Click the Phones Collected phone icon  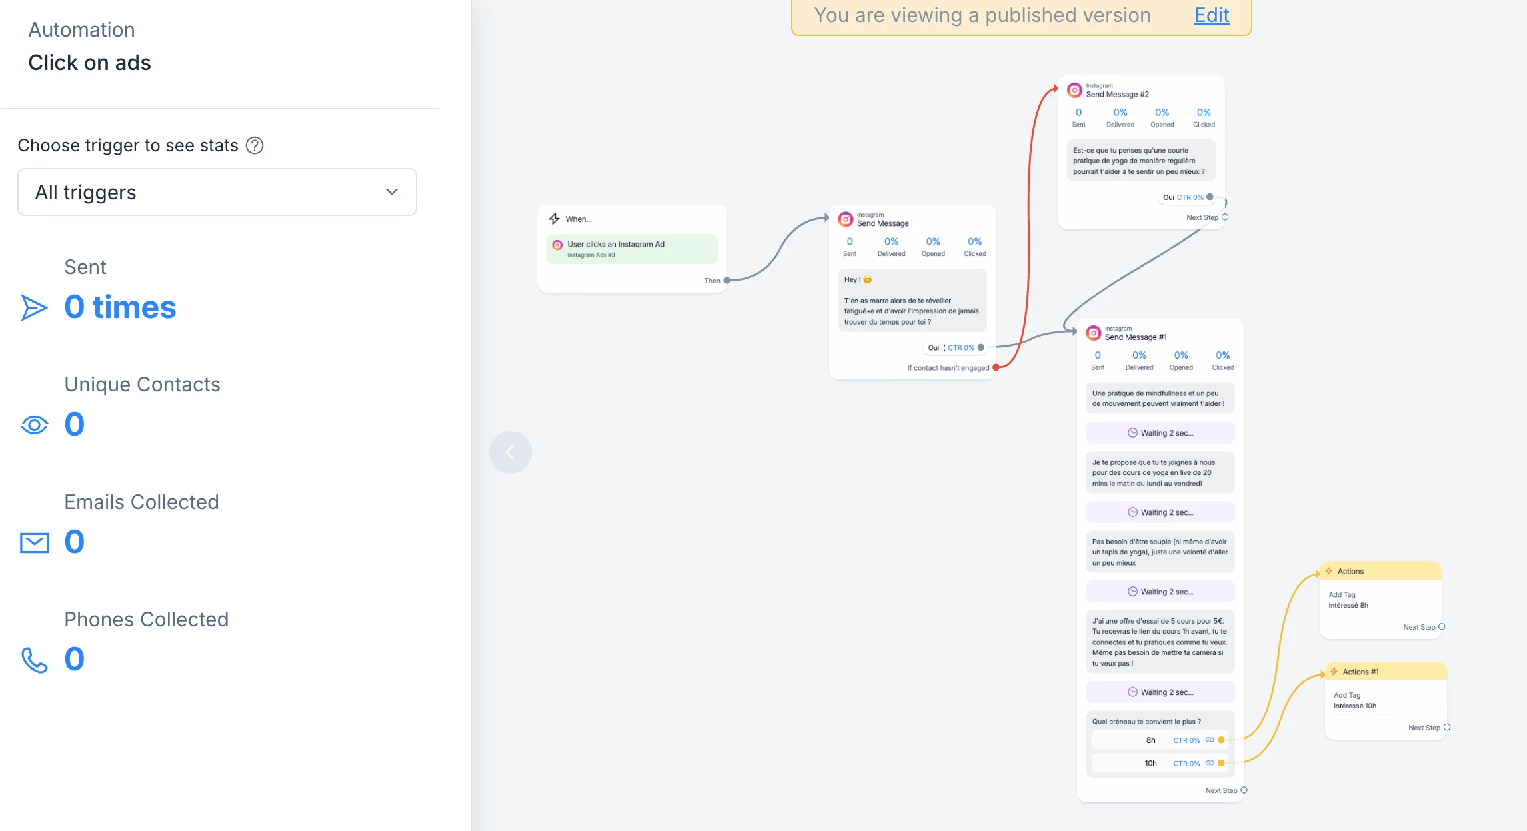pos(34,660)
